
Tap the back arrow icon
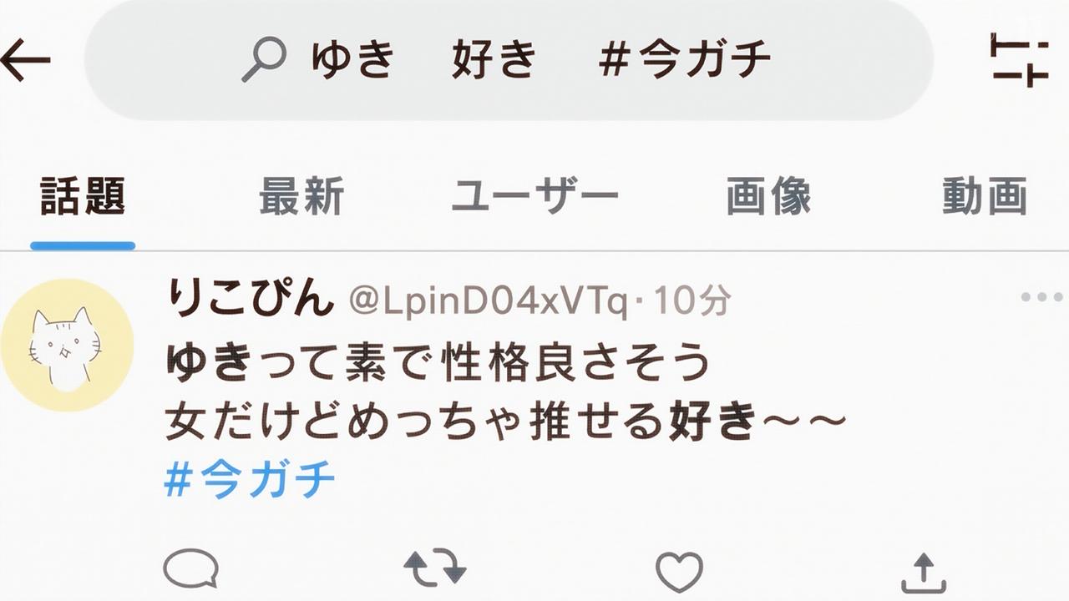tap(26, 61)
